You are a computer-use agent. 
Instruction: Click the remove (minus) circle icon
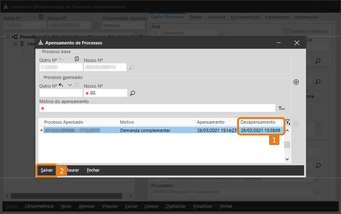(296, 123)
